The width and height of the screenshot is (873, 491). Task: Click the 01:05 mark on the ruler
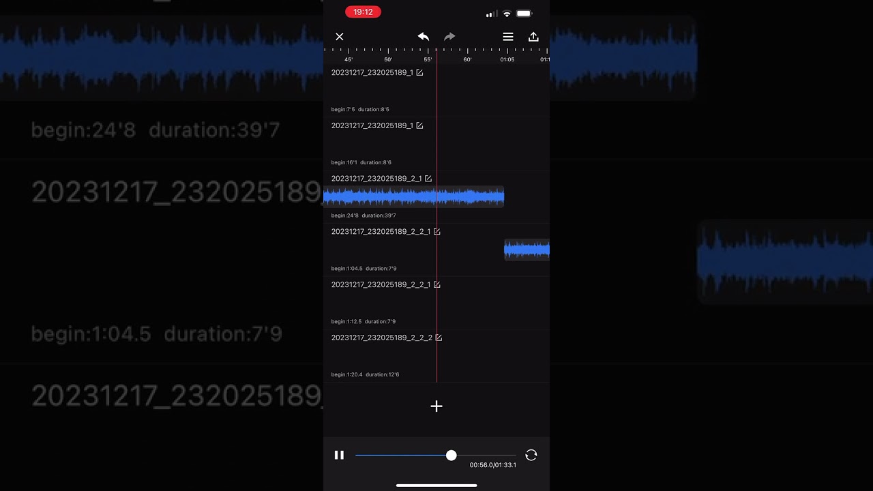tap(507, 59)
